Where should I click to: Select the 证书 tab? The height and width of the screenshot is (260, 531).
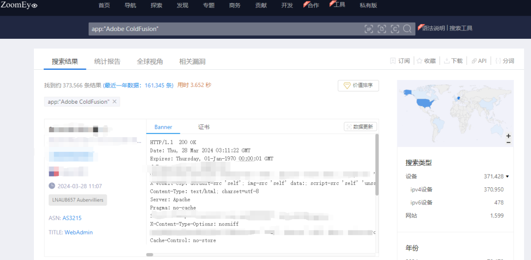click(x=204, y=127)
